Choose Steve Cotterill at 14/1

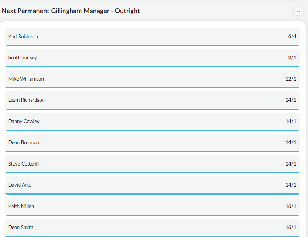[x=152, y=164]
